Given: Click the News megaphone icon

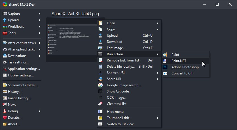Looking at the screenshot, I should pos(5,104).
